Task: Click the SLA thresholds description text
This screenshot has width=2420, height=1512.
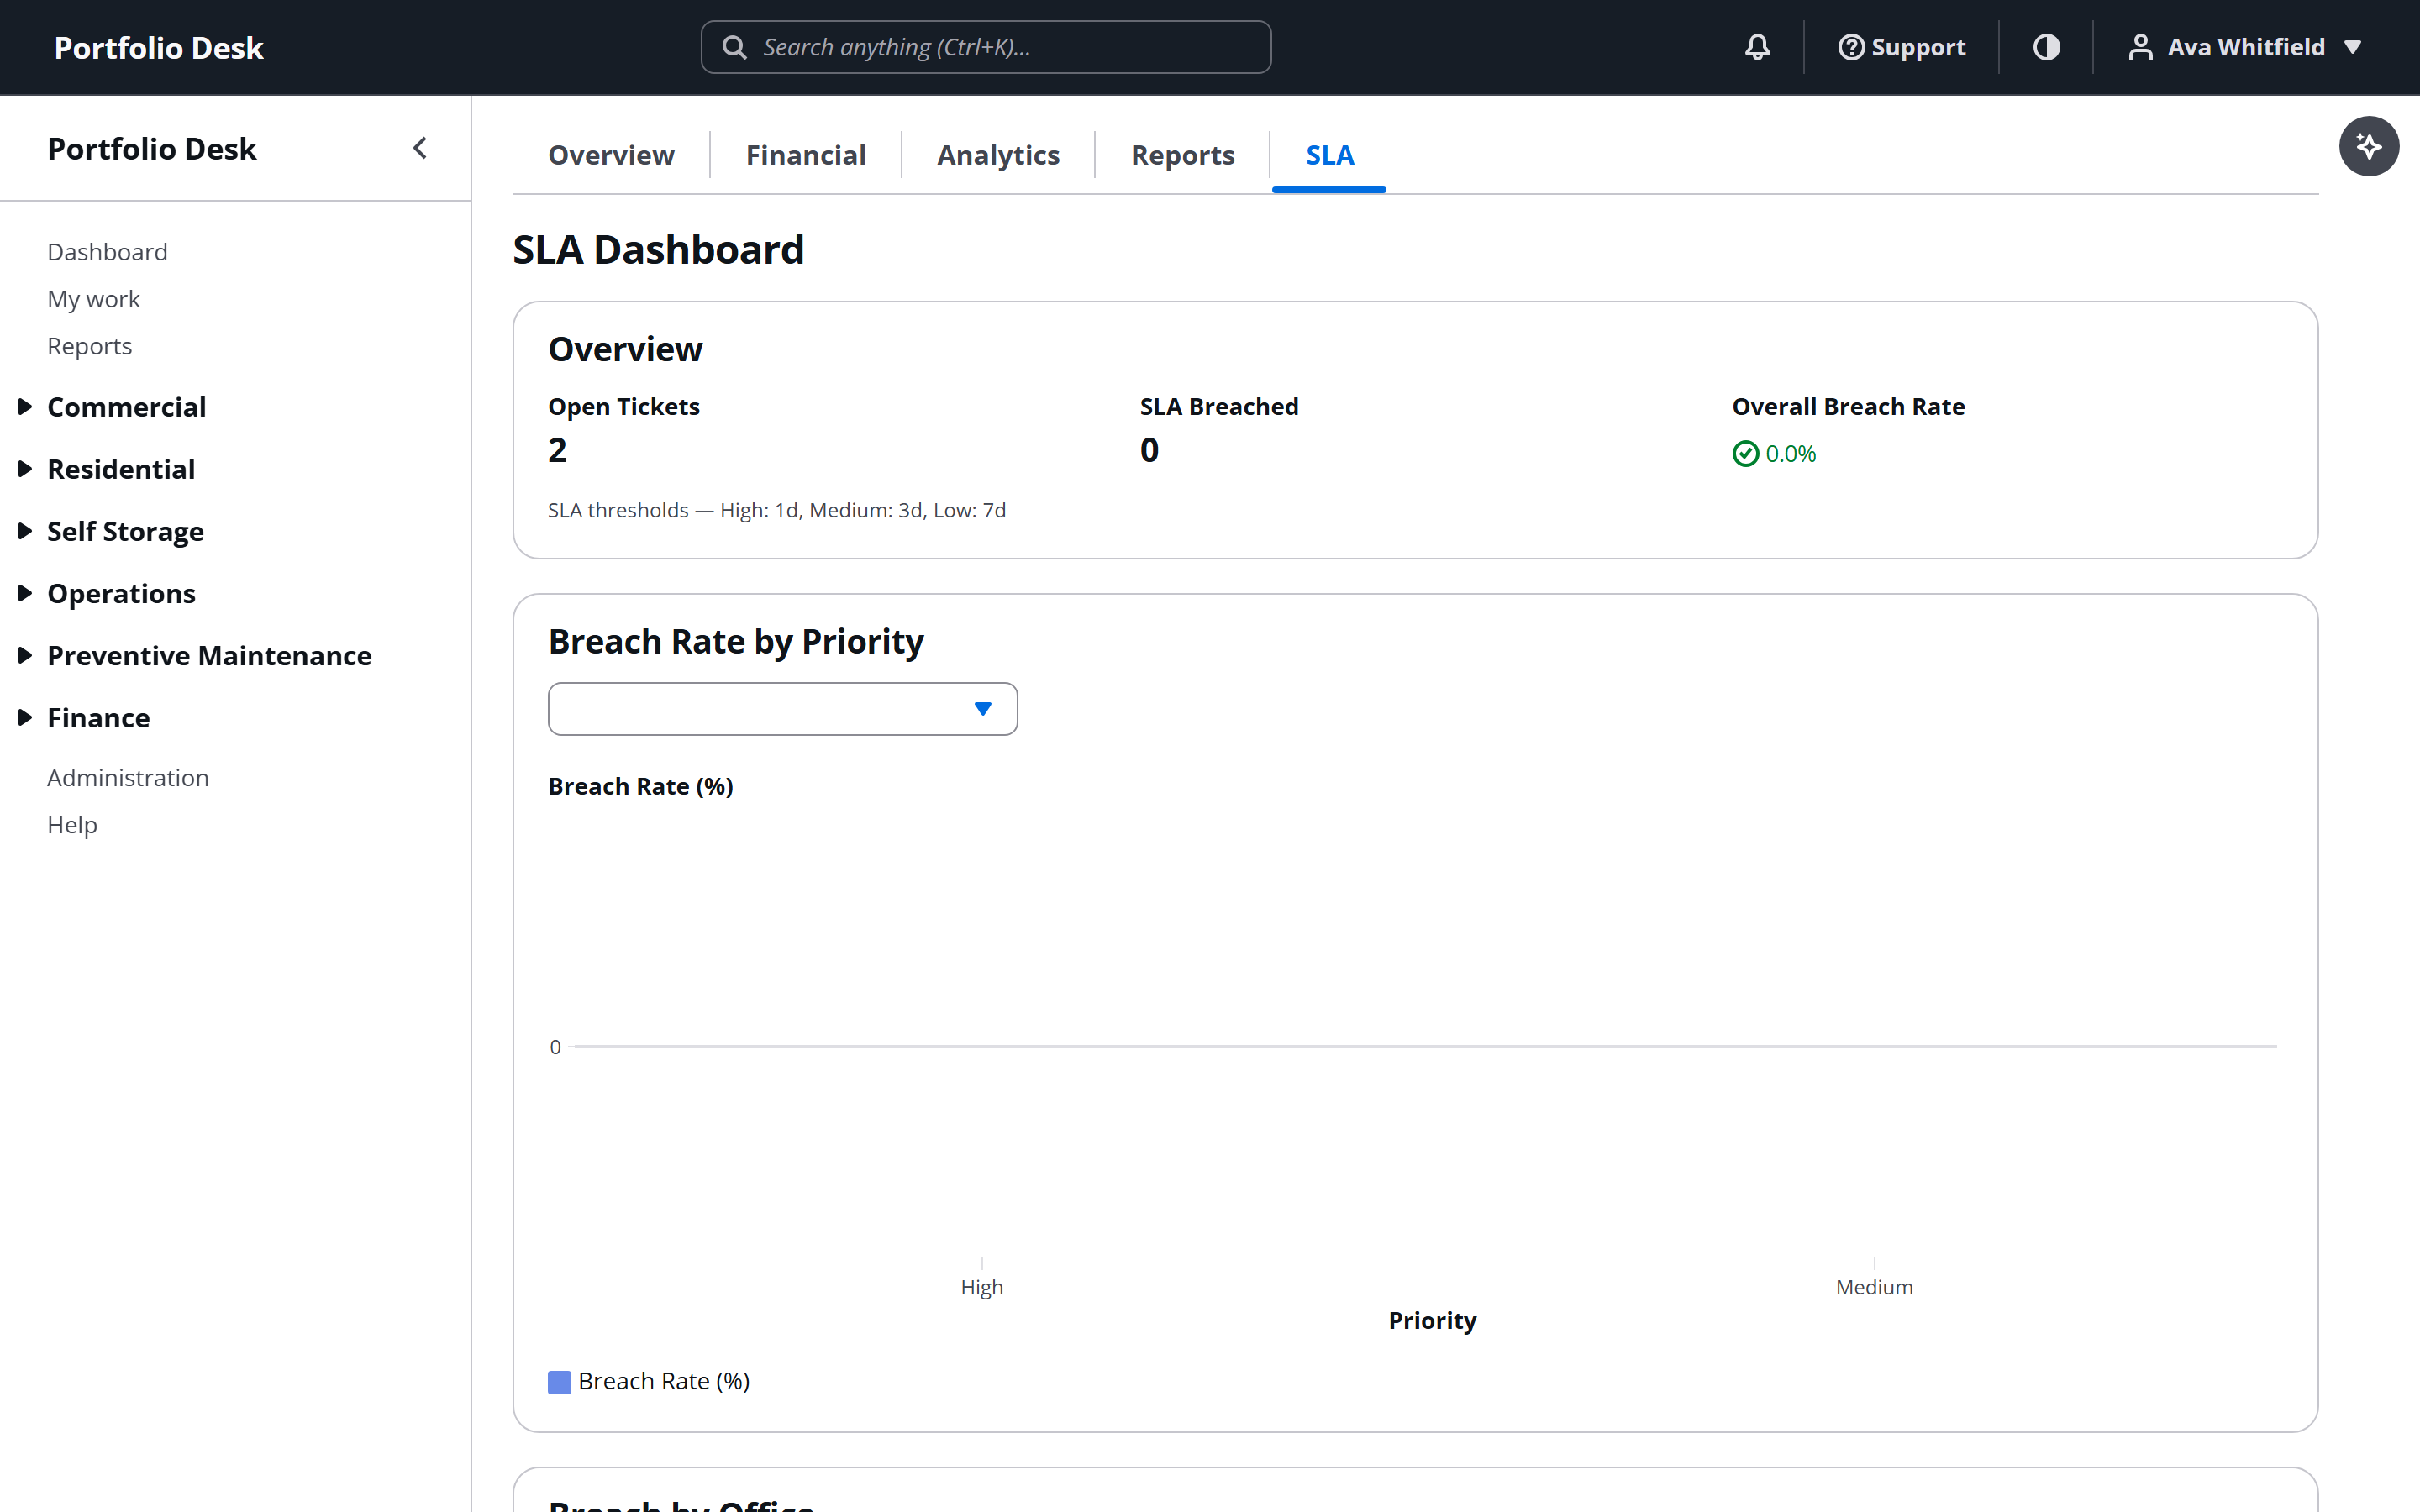Action: pos(776,510)
